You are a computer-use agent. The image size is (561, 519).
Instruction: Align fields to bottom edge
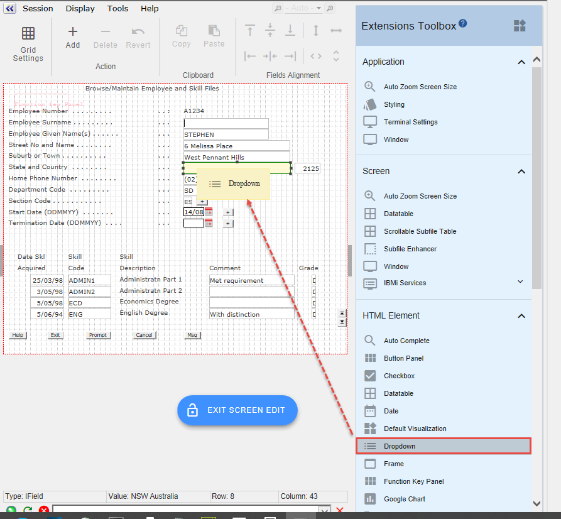point(290,30)
